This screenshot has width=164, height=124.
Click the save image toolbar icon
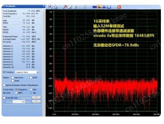(55, 7)
